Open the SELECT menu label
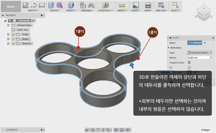 click(x=175, y=10)
